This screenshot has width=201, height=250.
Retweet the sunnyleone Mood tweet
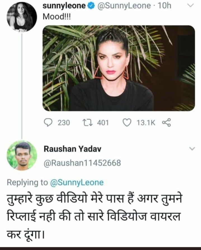point(88,123)
